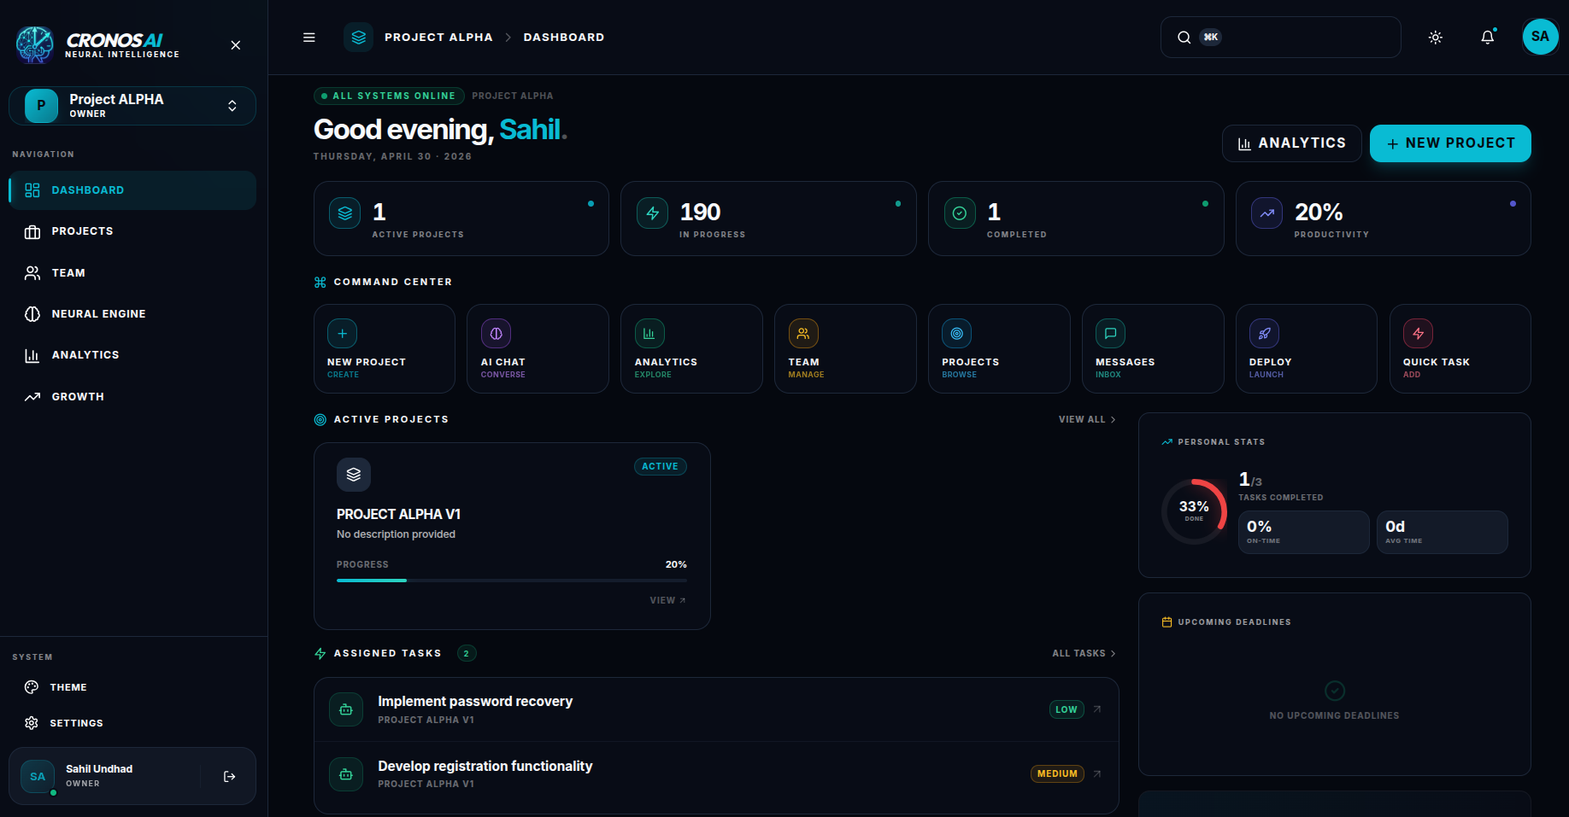
Task: Open Analytics in the sidebar navigation
Action: [x=132, y=355]
